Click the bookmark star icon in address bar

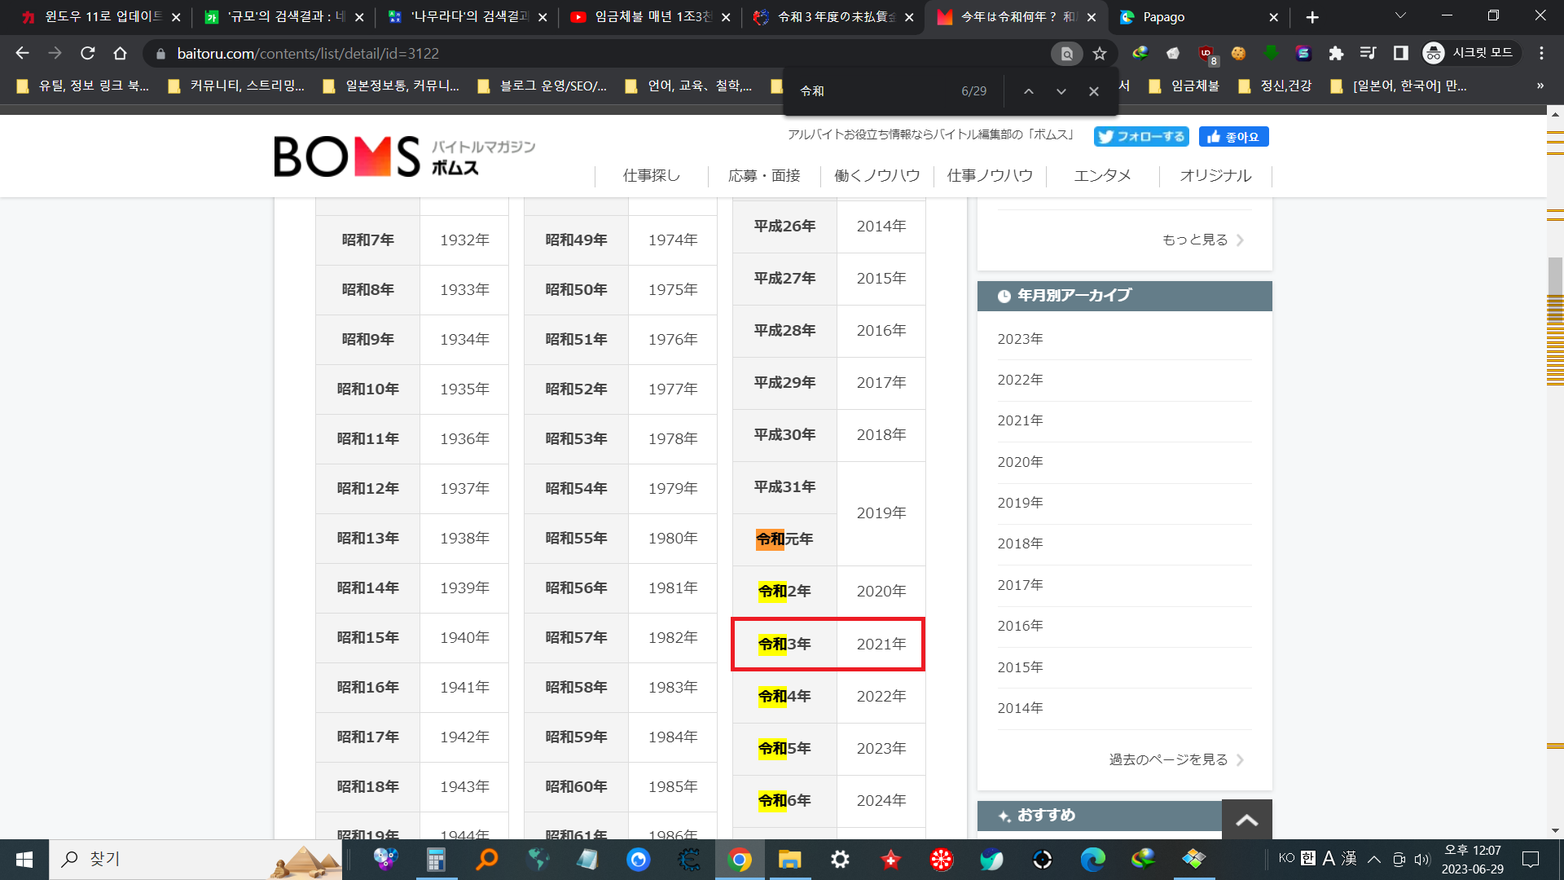click(1100, 54)
